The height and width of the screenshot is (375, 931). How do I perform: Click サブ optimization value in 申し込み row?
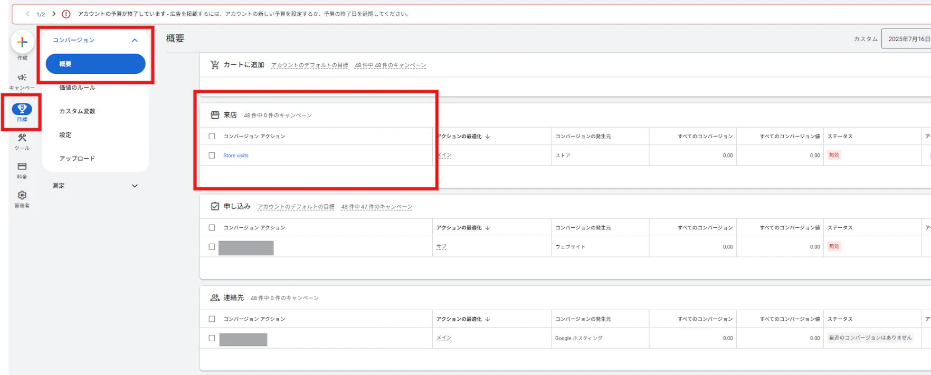tap(441, 247)
